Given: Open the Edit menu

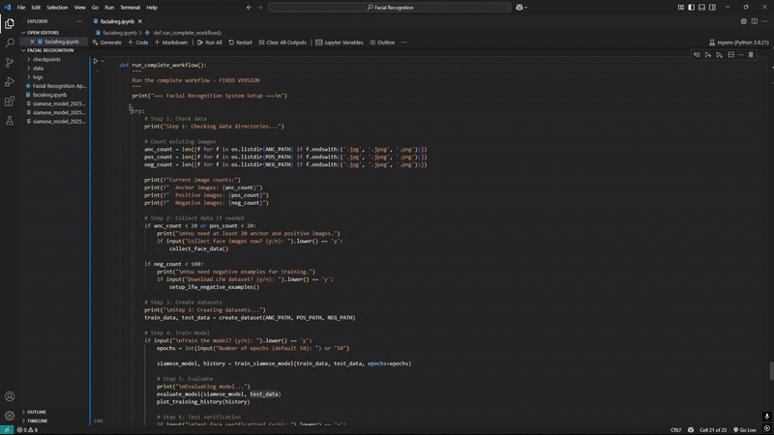Looking at the screenshot, I should click(x=36, y=8).
